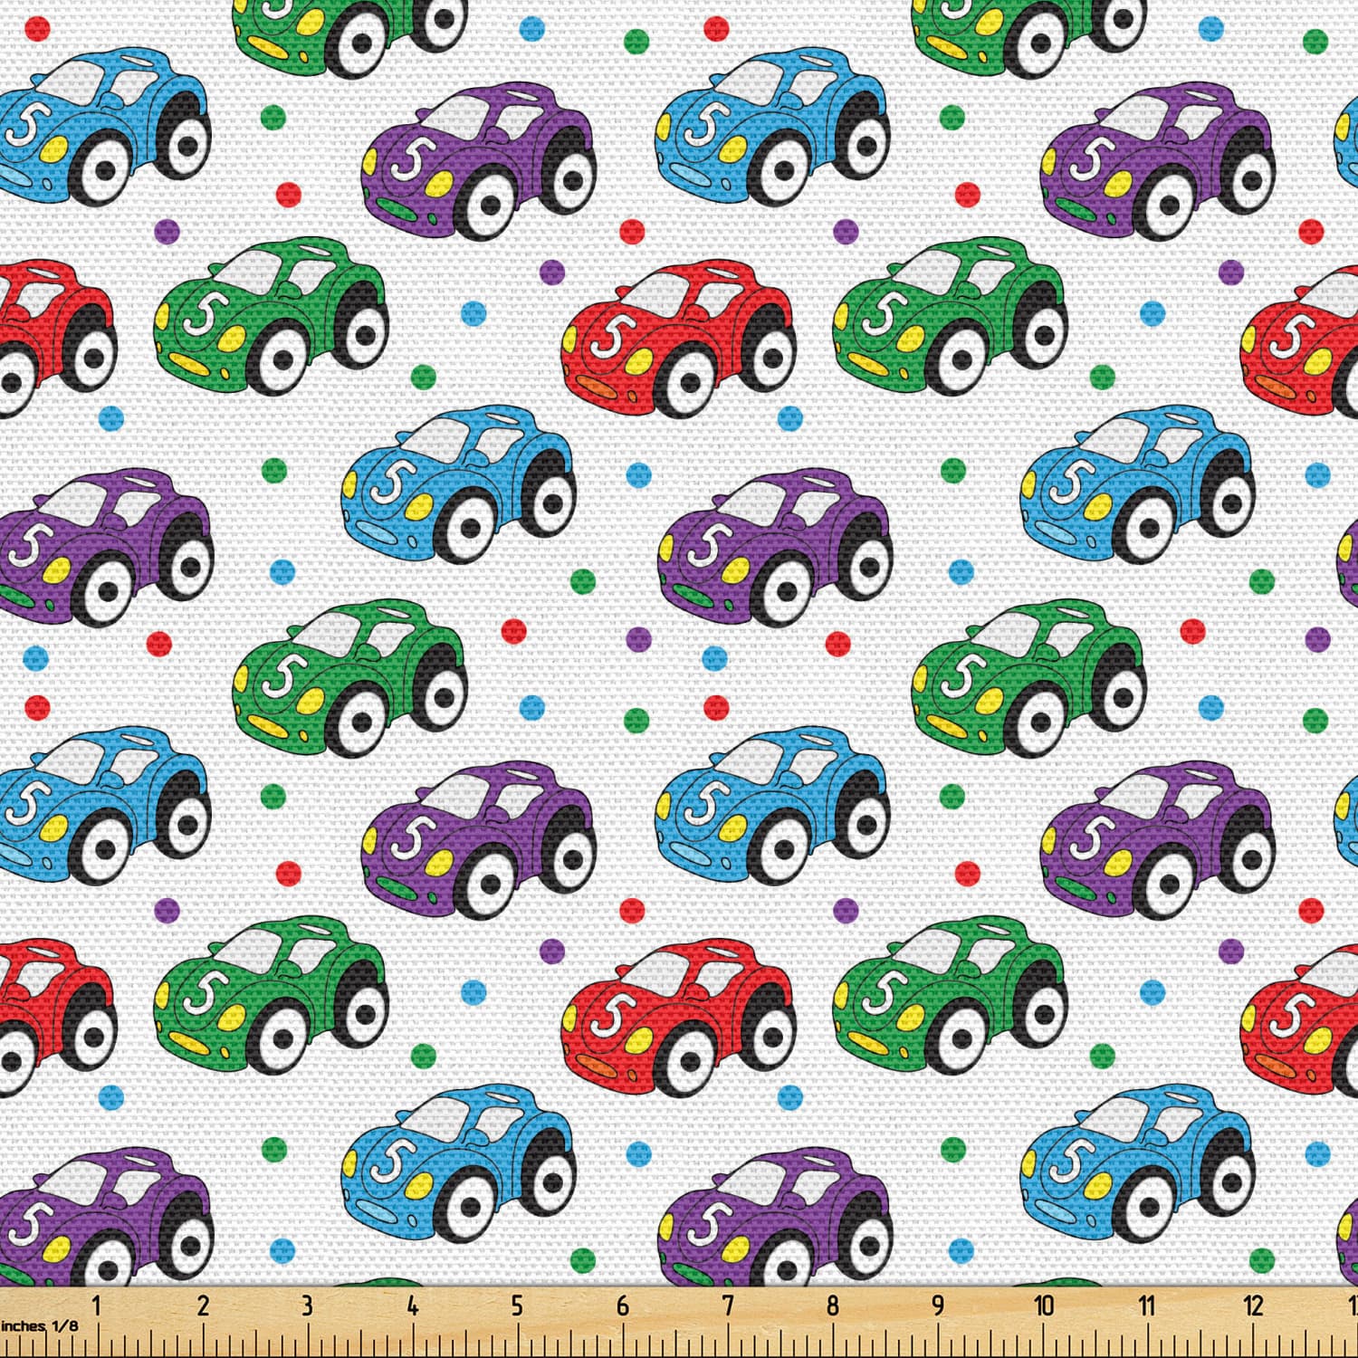Click the ruler's 5 inch mark number
1358x1358 pixels.
(517, 1305)
